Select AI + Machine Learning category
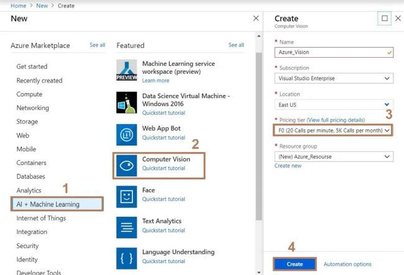404x275 pixels. click(57, 204)
